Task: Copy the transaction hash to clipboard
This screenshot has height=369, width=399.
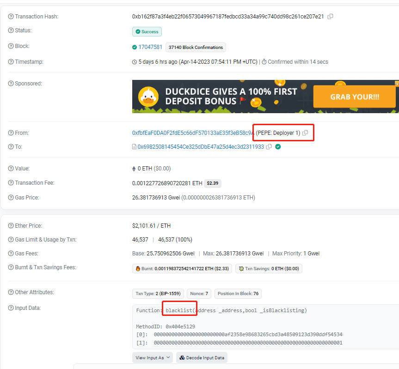Action: click(330, 17)
